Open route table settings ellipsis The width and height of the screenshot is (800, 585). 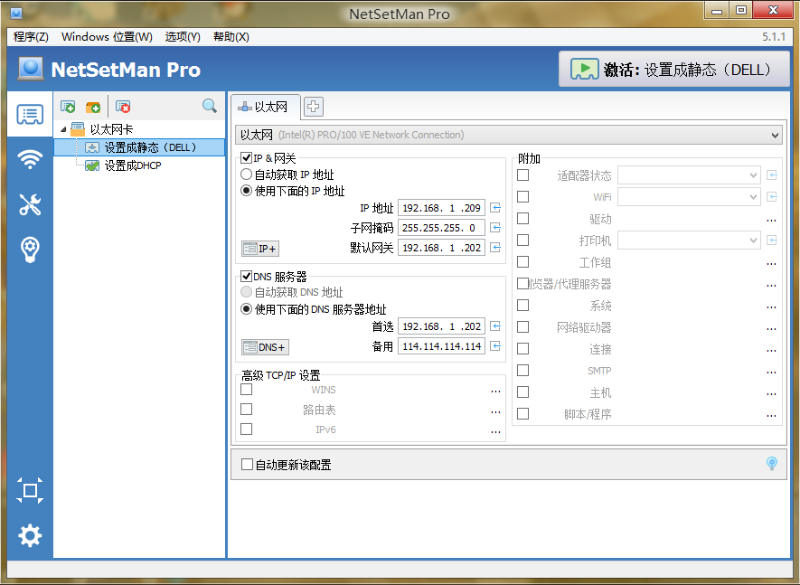coord(495,411)
